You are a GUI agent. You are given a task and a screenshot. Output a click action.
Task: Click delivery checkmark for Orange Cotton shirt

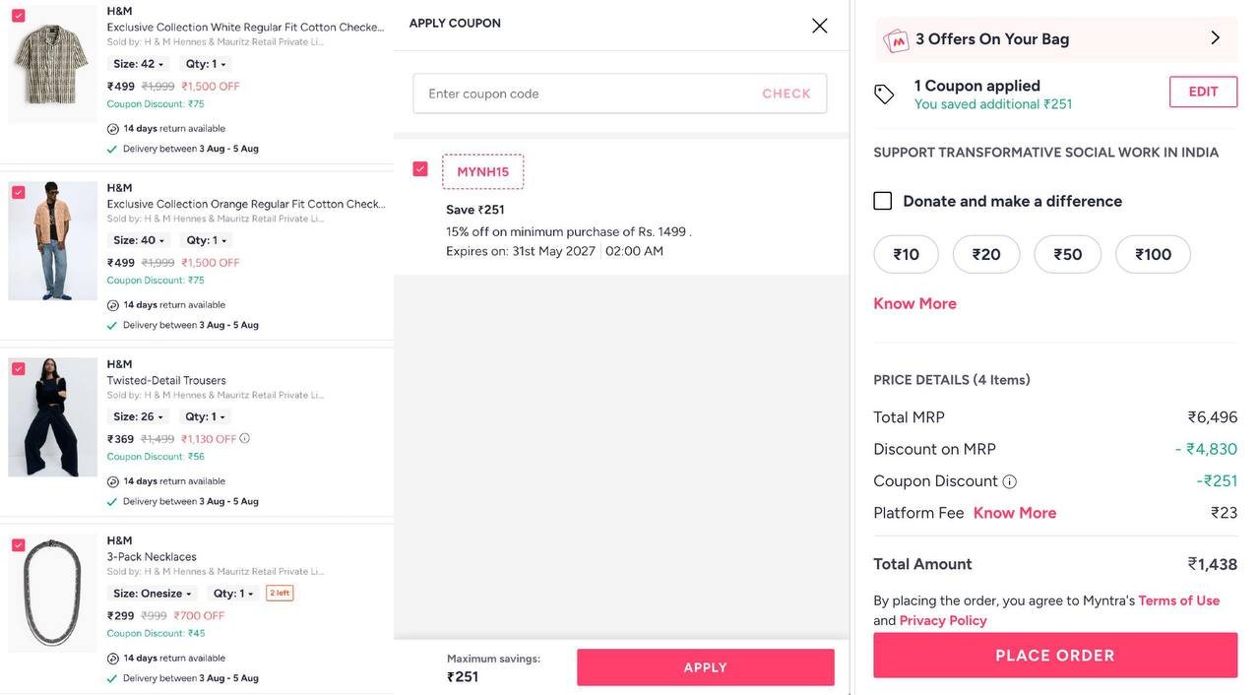[x=112, y=326]
